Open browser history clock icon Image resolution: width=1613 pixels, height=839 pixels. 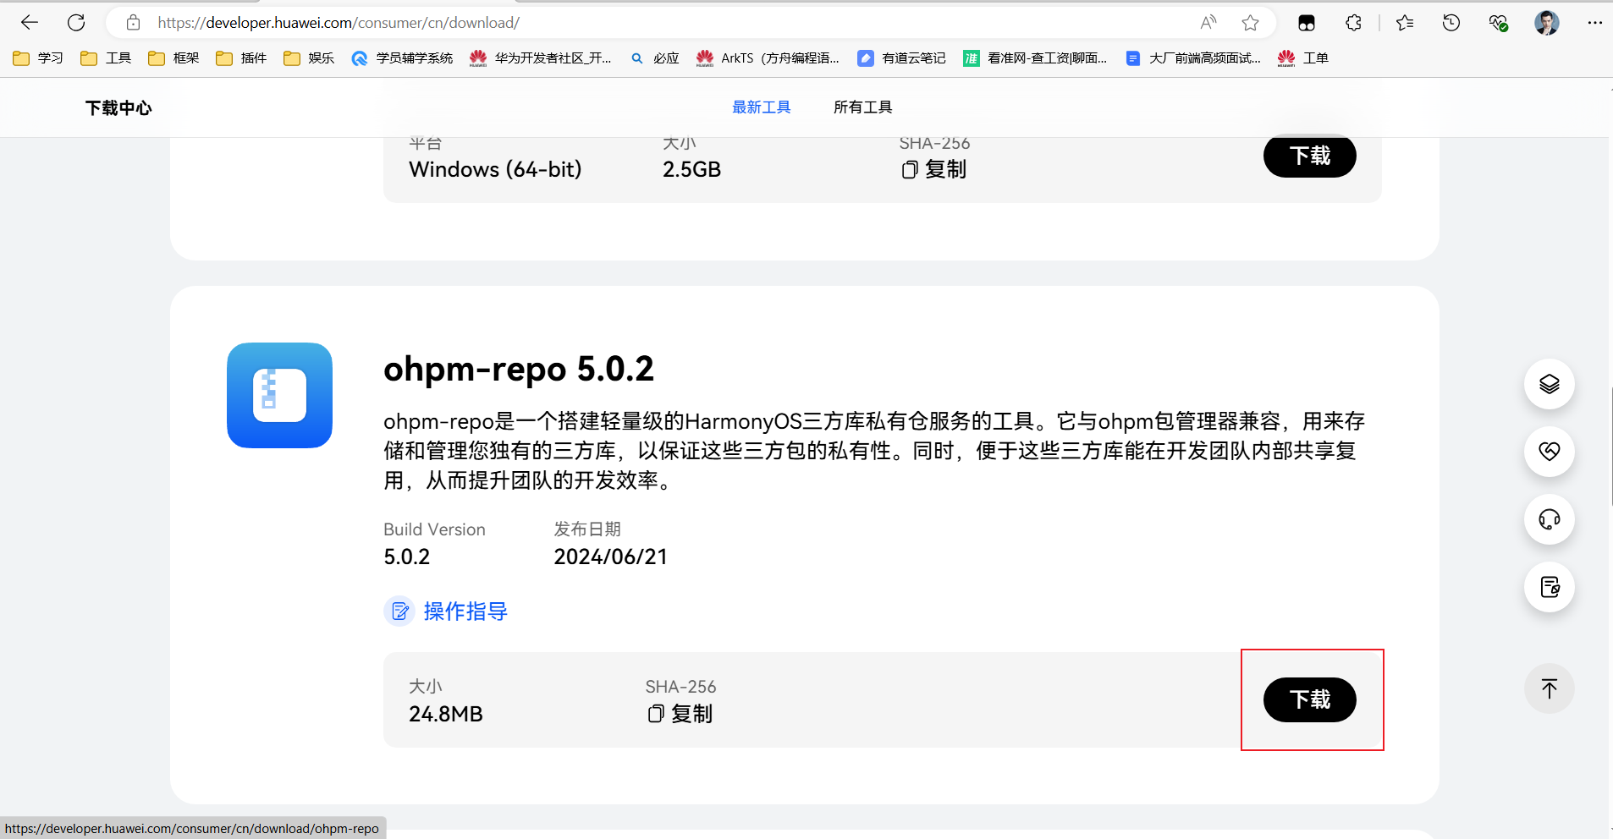tap(1451, 23)
